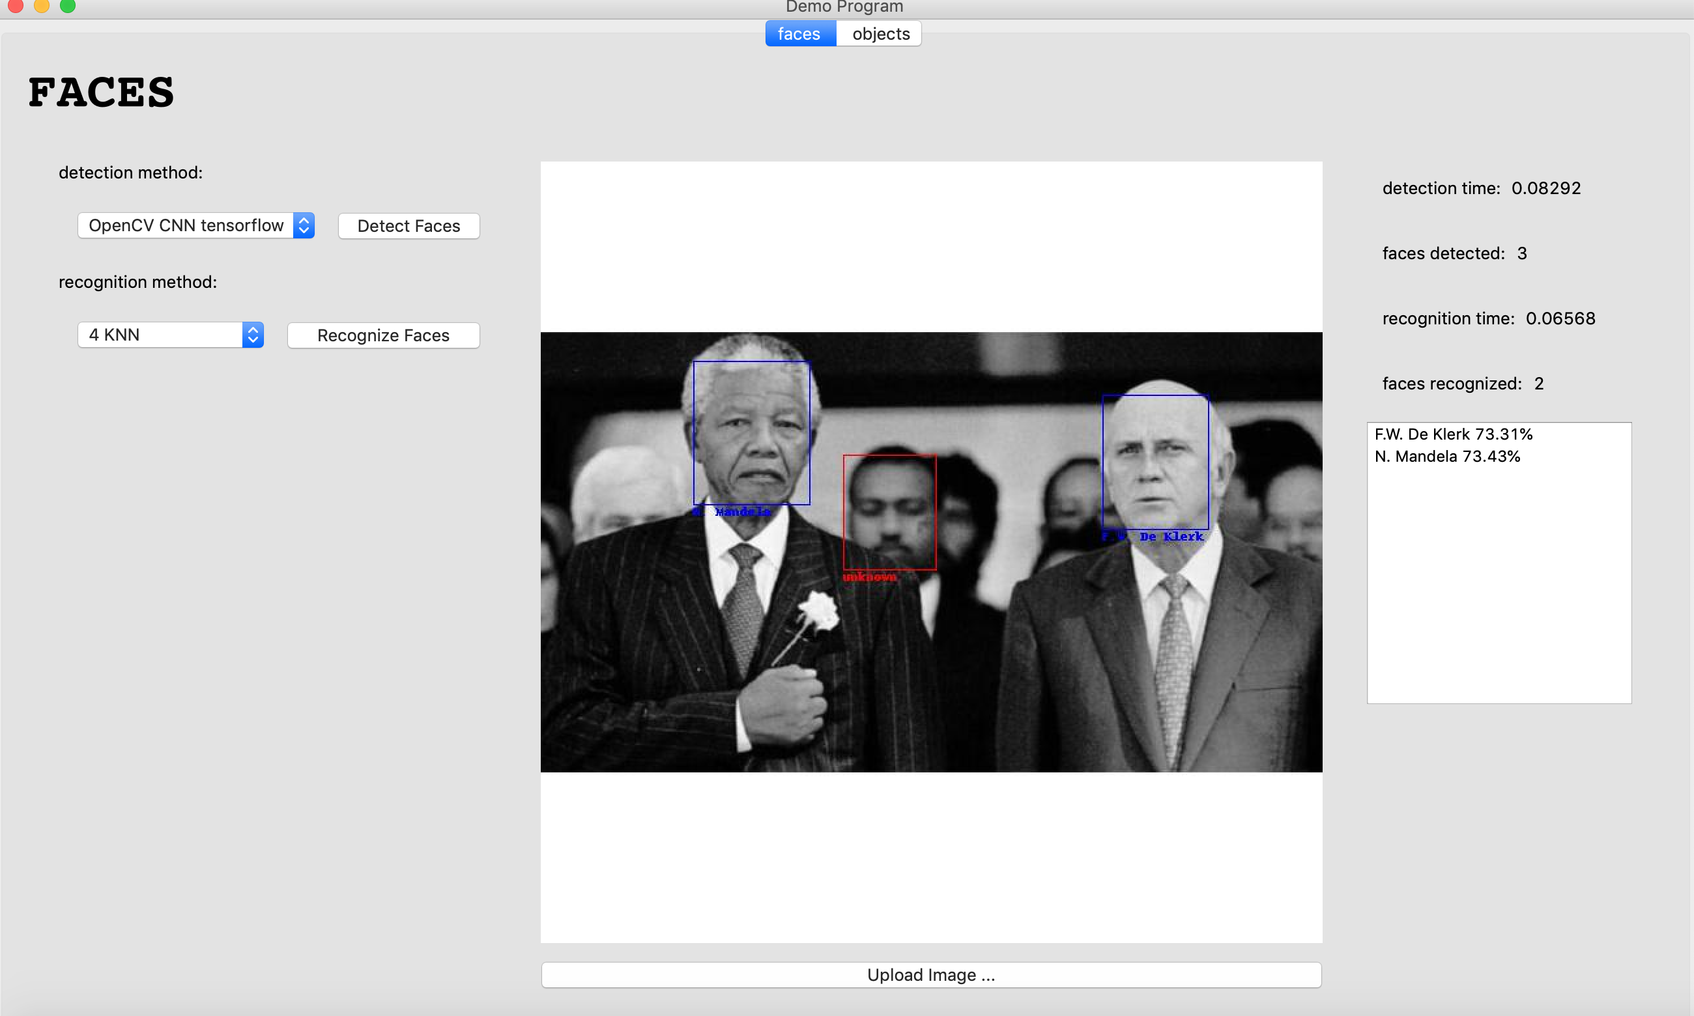
Task: Select a different option in the 4 KNN selector
Action: pos(252,335)
